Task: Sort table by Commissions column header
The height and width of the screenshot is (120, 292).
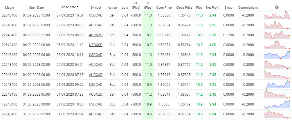Action: coord(248,8)
